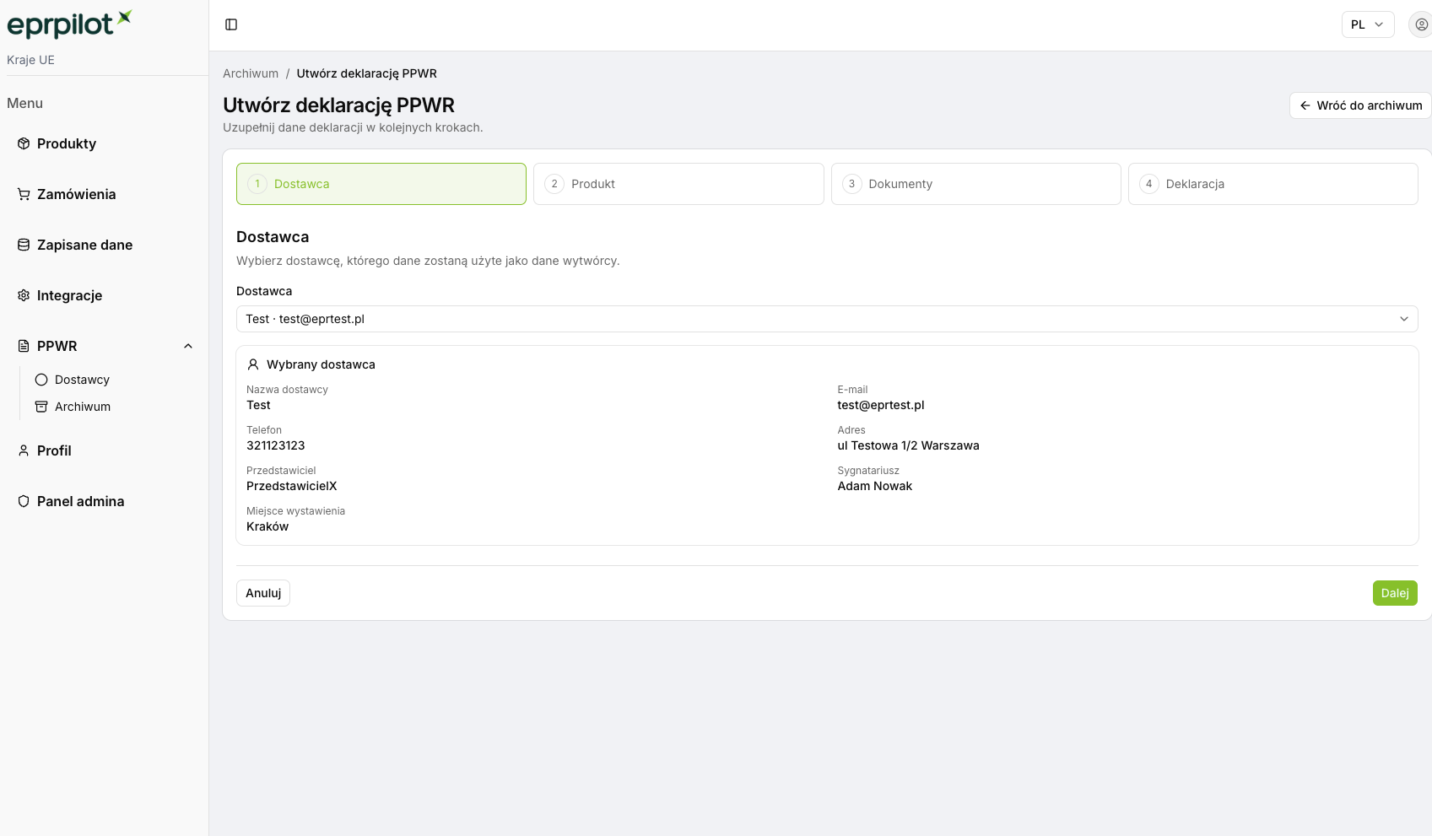The image size is (1432, 836).
Task: Click the Produkty box icon
Action: point(24,143)
